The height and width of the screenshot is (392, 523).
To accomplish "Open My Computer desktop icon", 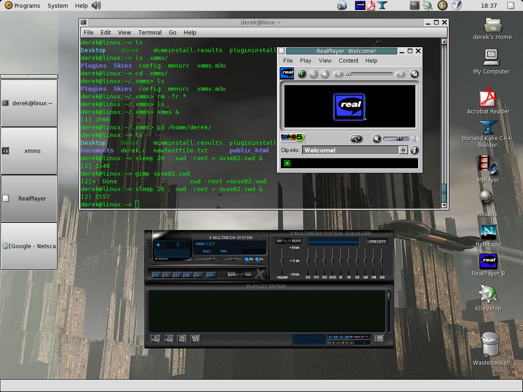I will point(491,62).
